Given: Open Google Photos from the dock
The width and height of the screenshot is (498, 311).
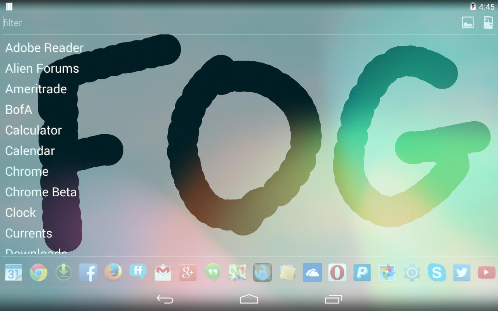Looking at the screenshot, I should coord(387,273).
